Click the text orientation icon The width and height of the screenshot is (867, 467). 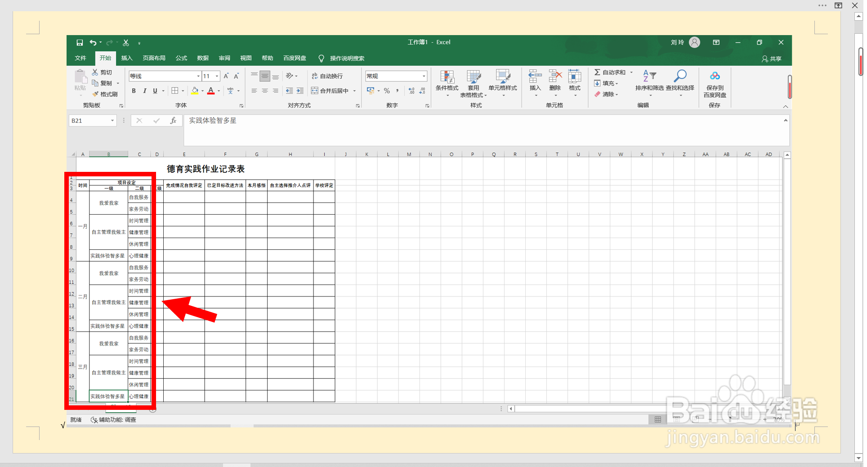[290, 76]
